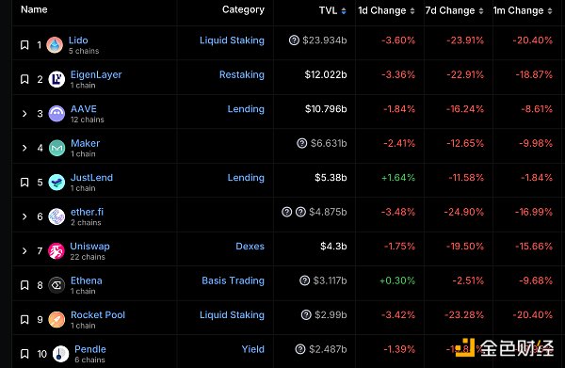This screenshot has width=565, height=368.
Task: Click the EigenLayer logo icon
Action: click(x=56, y=79)
